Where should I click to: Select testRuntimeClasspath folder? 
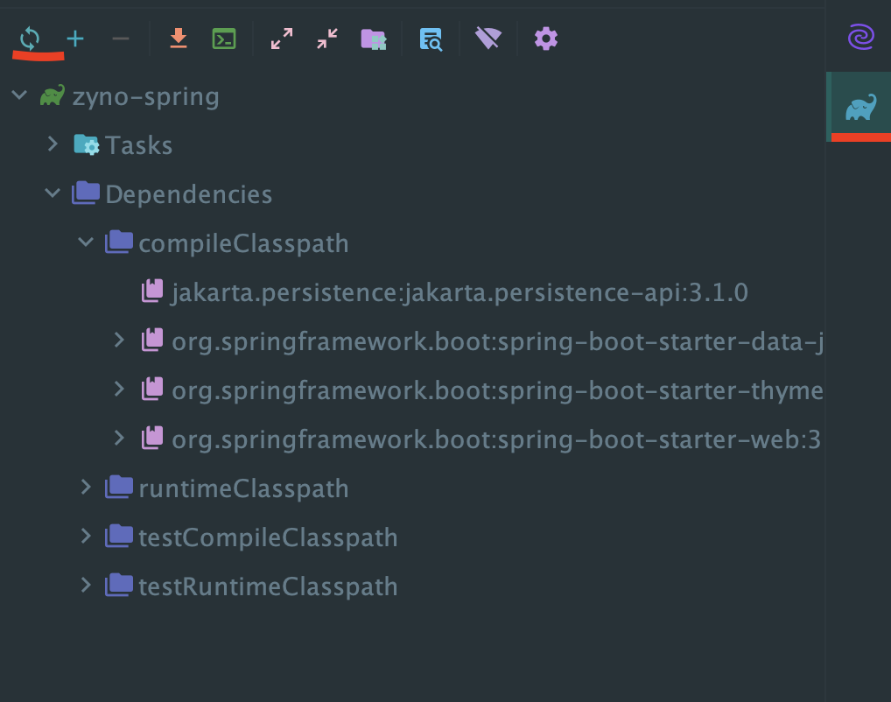[412, 586]
